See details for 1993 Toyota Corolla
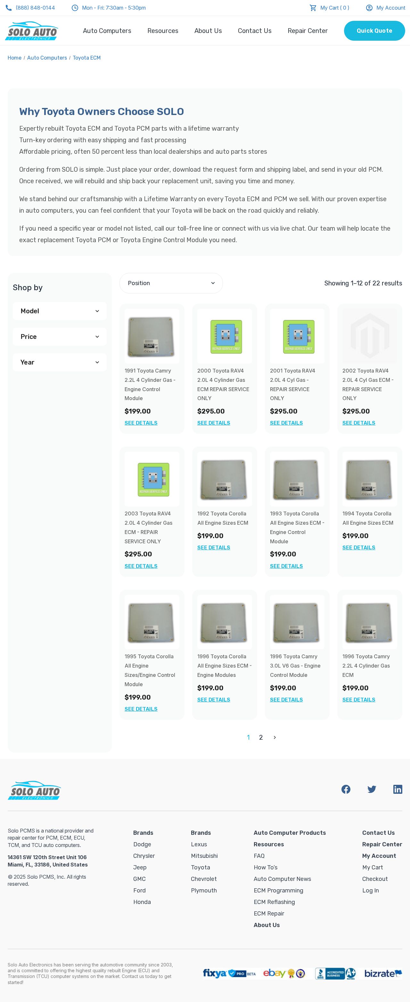 tap(286, 566)
